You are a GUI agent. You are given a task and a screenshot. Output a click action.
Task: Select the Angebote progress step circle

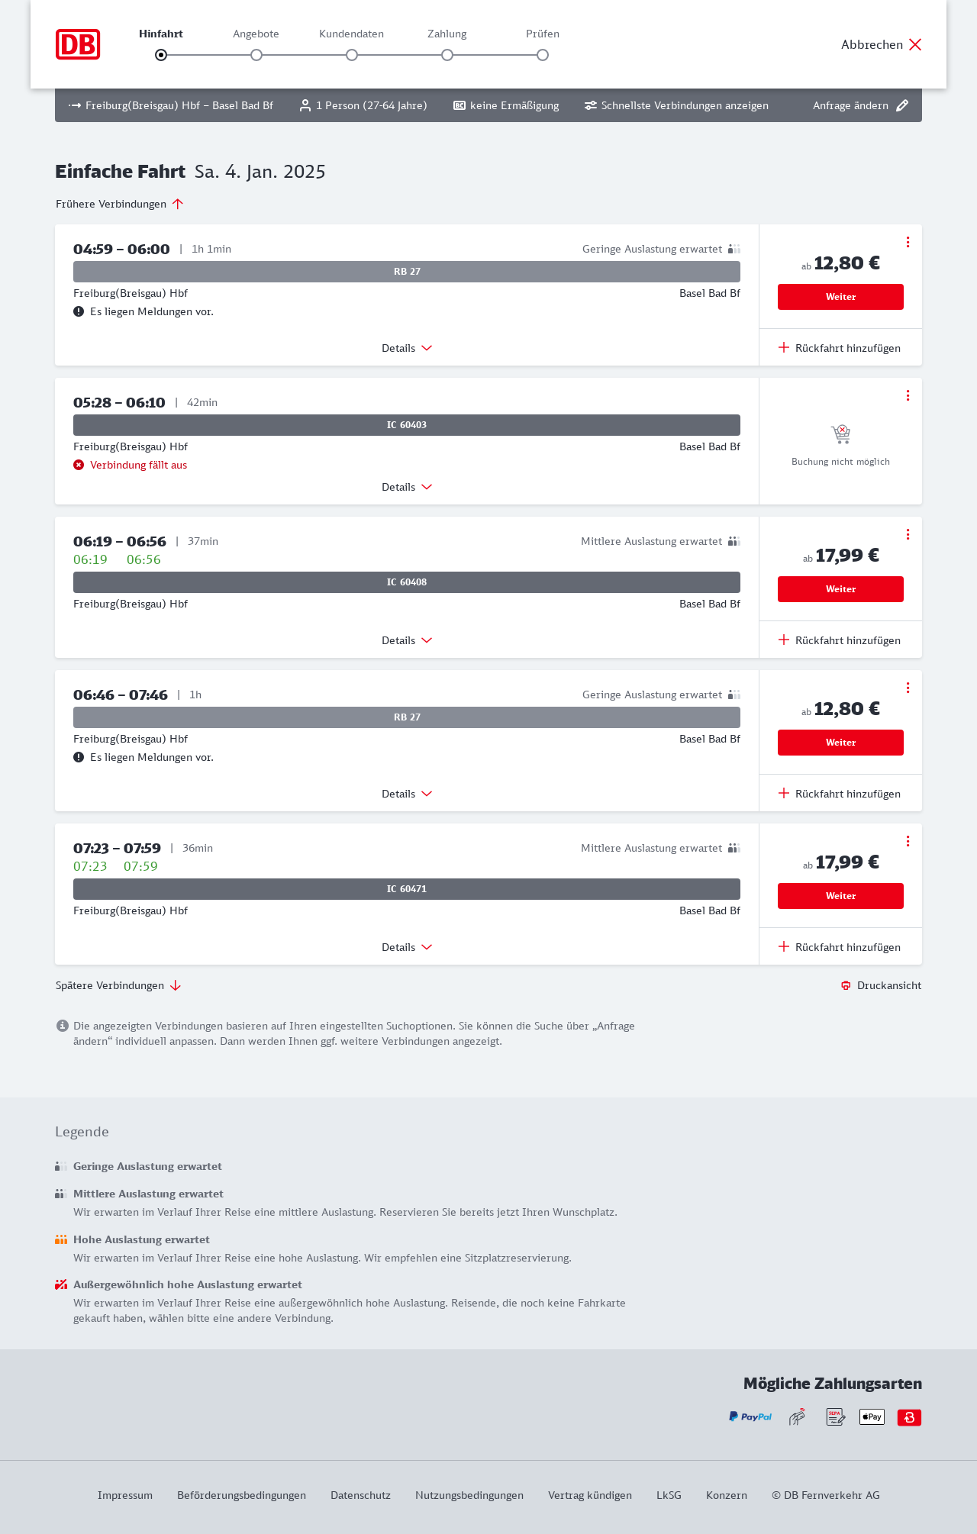(256, 55)
